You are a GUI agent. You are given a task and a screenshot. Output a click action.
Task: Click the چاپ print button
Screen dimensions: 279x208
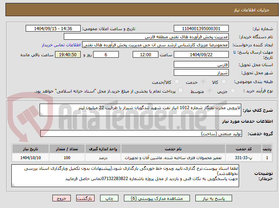point(109,198)
